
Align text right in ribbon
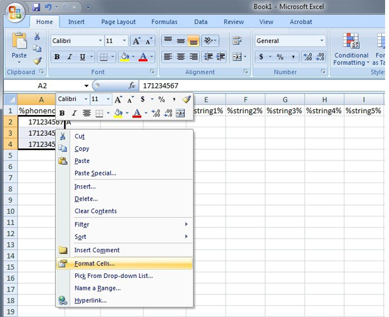click(x=193, y=57)
